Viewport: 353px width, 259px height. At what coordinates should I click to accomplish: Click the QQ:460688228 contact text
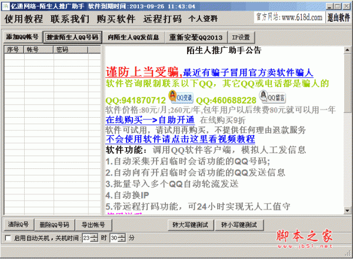click(x=226, y=101)
